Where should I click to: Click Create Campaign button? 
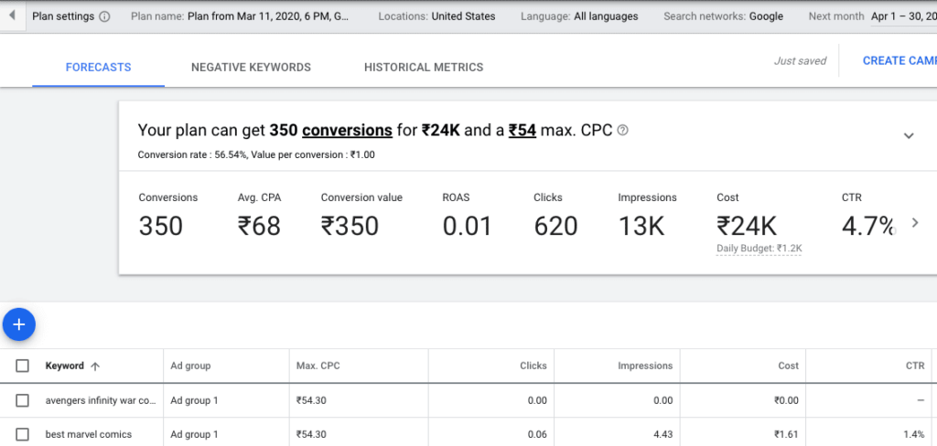pos(899,60)
